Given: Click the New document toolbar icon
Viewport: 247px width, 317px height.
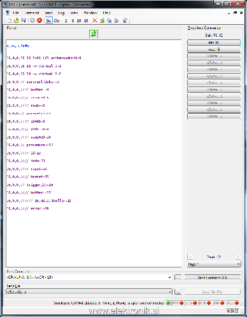Looking at the screenshot, I should (10, 20).
